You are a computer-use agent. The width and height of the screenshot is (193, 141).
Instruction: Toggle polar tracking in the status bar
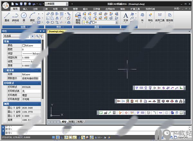(x=66, y=137)
